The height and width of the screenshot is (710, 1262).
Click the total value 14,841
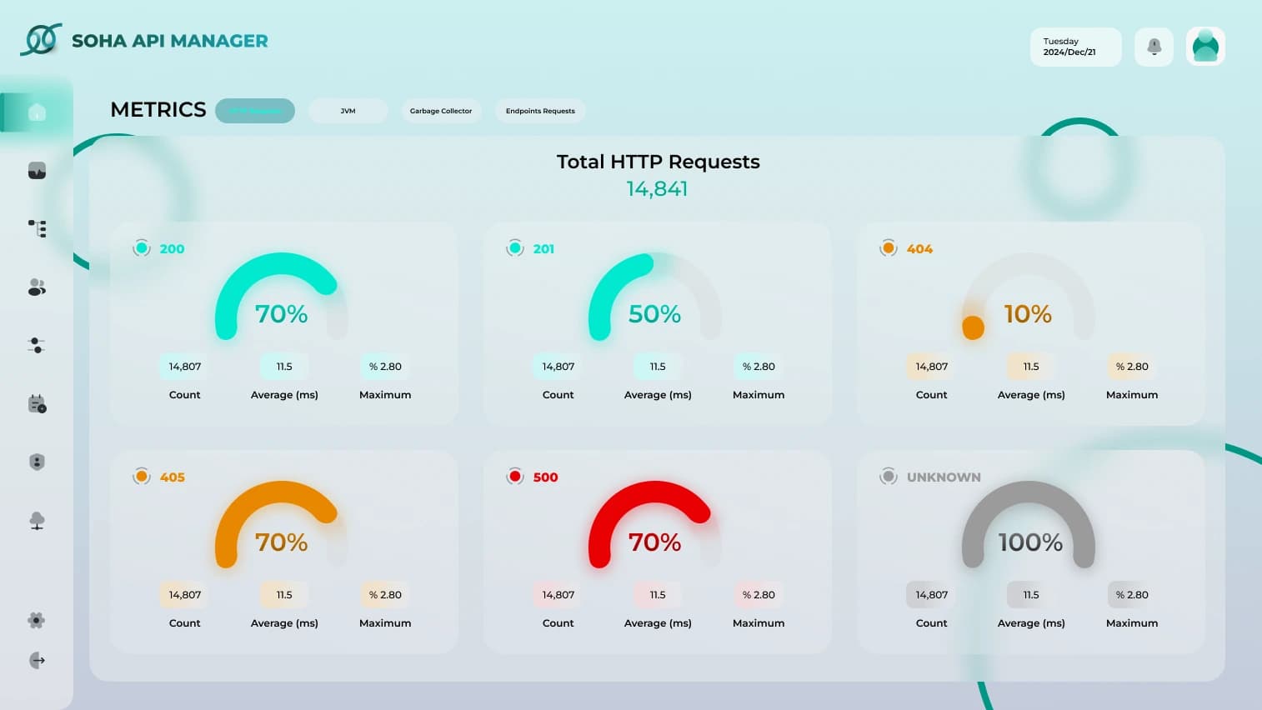658,189
